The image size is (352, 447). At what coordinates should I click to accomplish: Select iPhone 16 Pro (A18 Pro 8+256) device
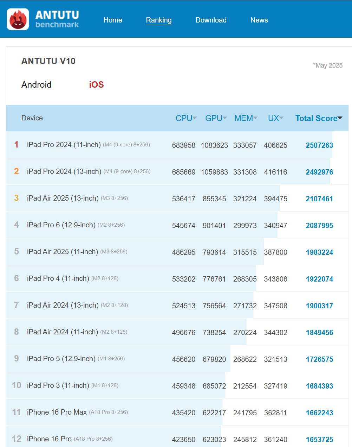70,439
